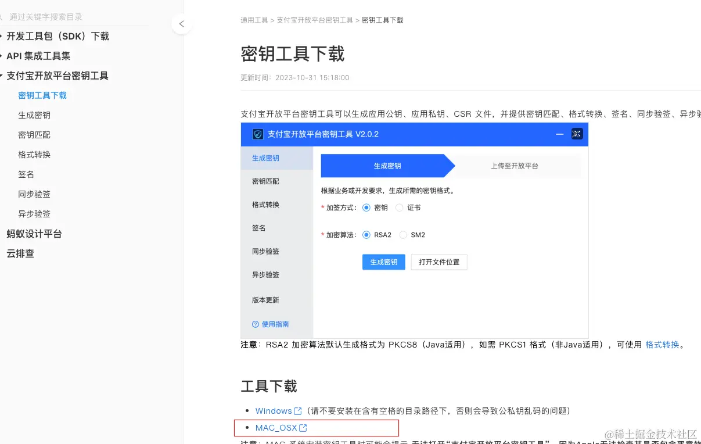The height and width of the screenshot is (444, 701).
Task: Open 云排查 in the sidebar
Action: 20,253
